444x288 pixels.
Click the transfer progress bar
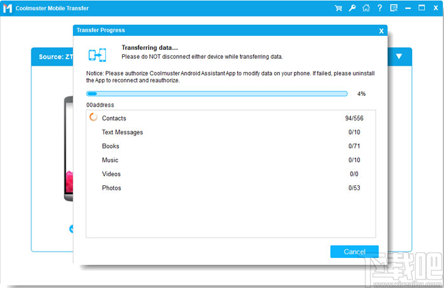(x=217, y=94)
